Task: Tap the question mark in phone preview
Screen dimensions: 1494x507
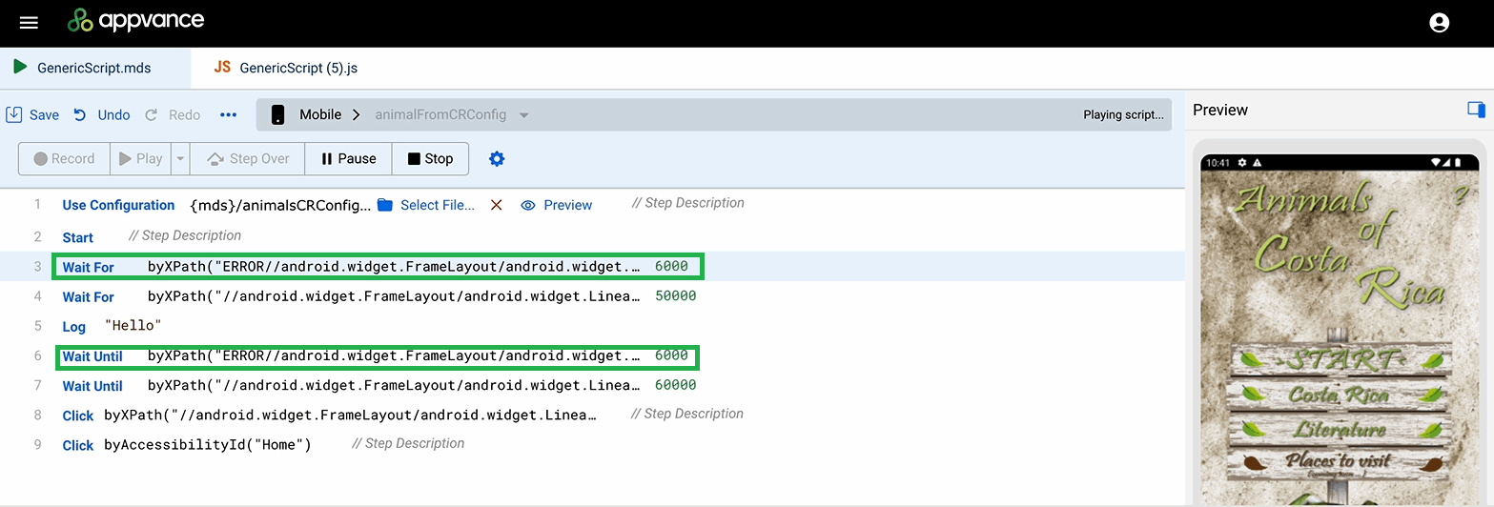Action: (x=1460, y=195)
